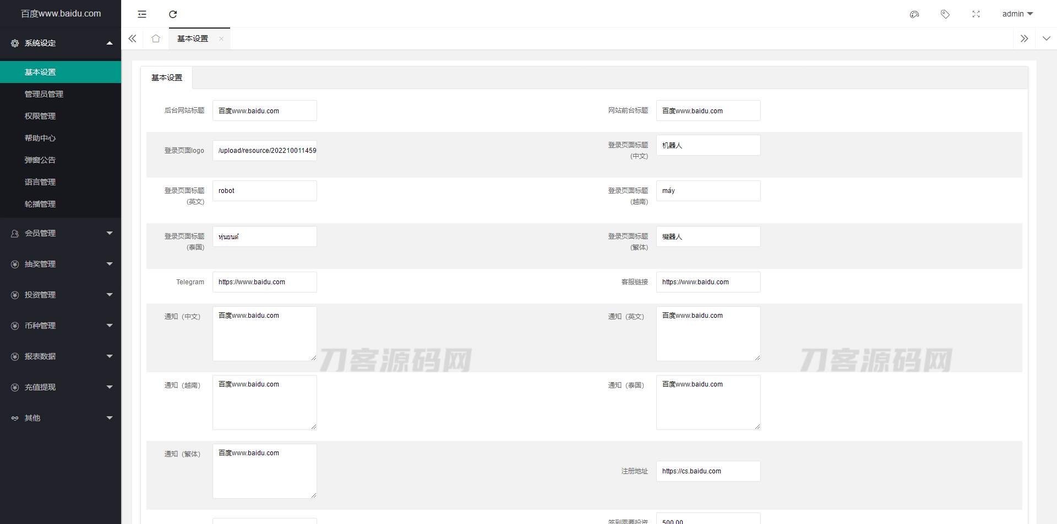1057x524 pixels.
Task: Open 弹窗公告 sidebar link
Action: 40,160
